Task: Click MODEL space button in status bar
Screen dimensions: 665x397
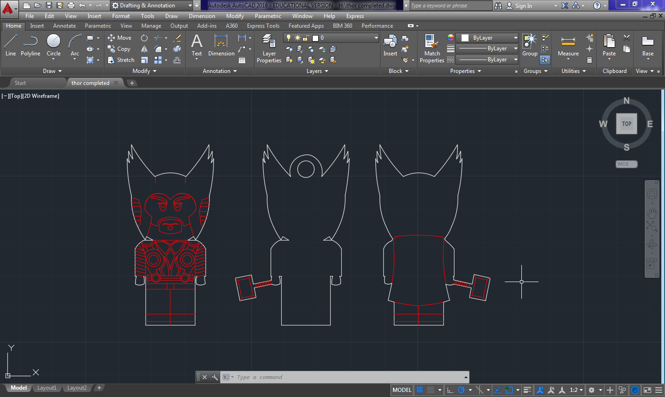Action: 402,390
